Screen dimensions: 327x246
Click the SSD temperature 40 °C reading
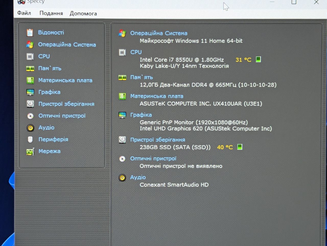coord(225,147)
